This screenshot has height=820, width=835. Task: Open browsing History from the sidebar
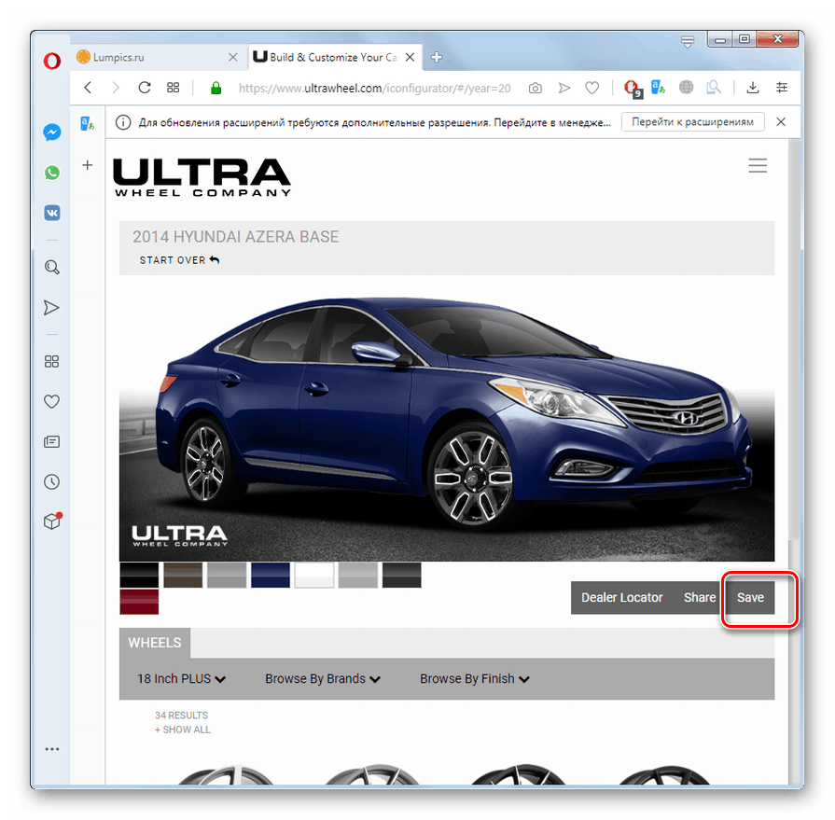pyautogui.click(x=51, y=481)
